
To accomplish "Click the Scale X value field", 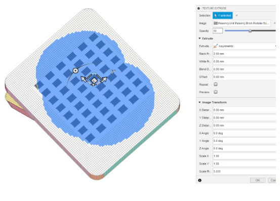I will (x=245, y=156).
